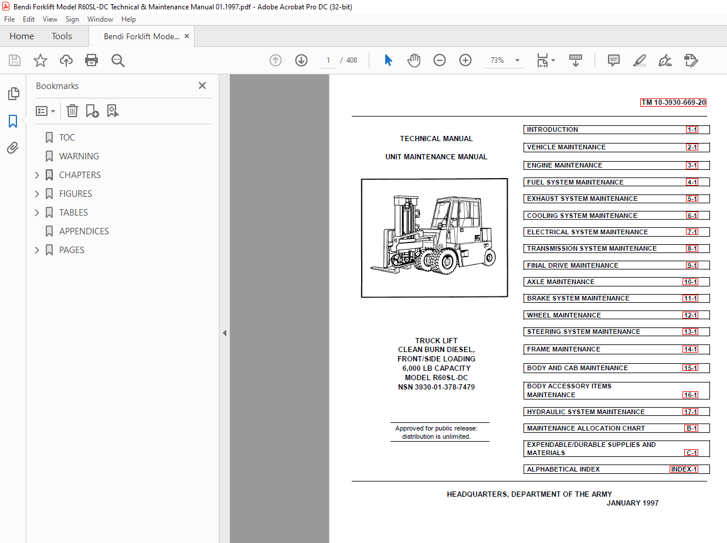Bookmark this document with the star icon
Image resolution: width=727 pixels, height=543 pixels.
click(x=40, y=60)
